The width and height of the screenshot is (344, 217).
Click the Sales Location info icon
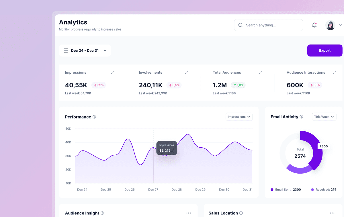[241, 213]
